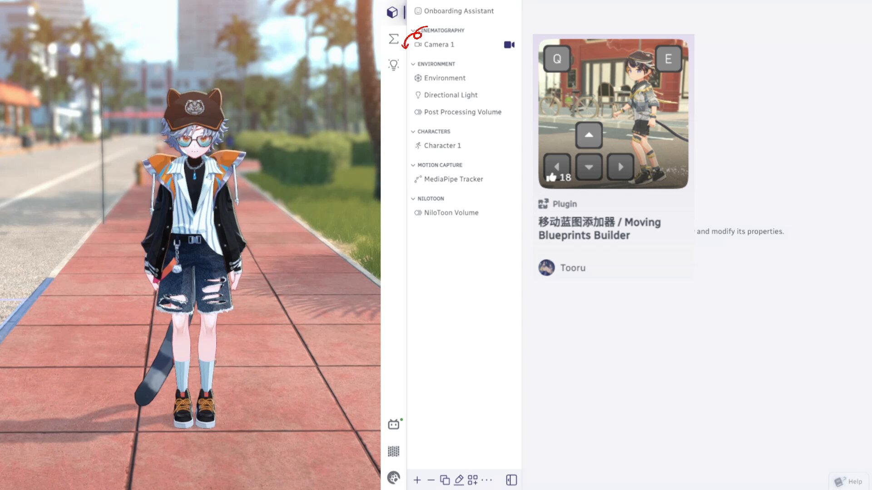The height and width of the screenshot is (490, 872).
Task: Duplicate the selected asset
Action: [x=445, y=480]
